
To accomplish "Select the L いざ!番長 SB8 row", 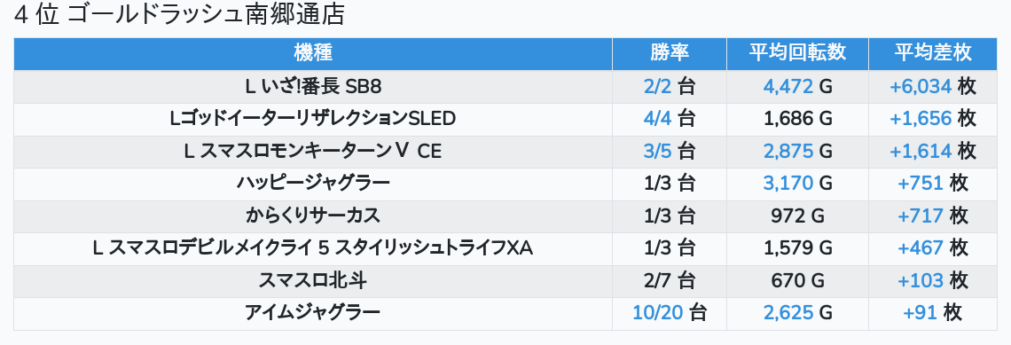I will point(505,86).
